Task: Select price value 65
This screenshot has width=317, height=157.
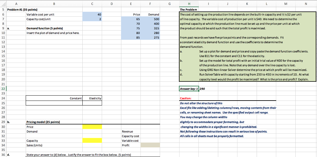Action: [x=131, y=19]
